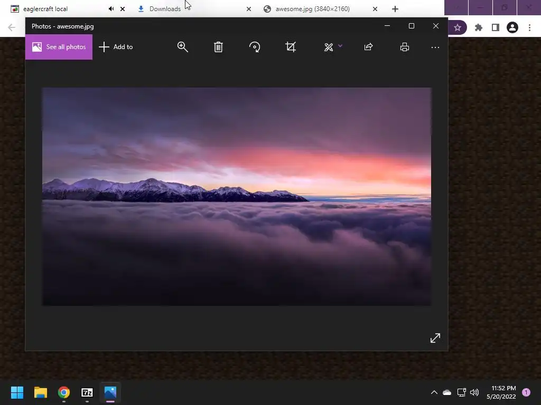541x405 pixels.
Task: Show hidden system tray icons
Action: click(434, 392)
